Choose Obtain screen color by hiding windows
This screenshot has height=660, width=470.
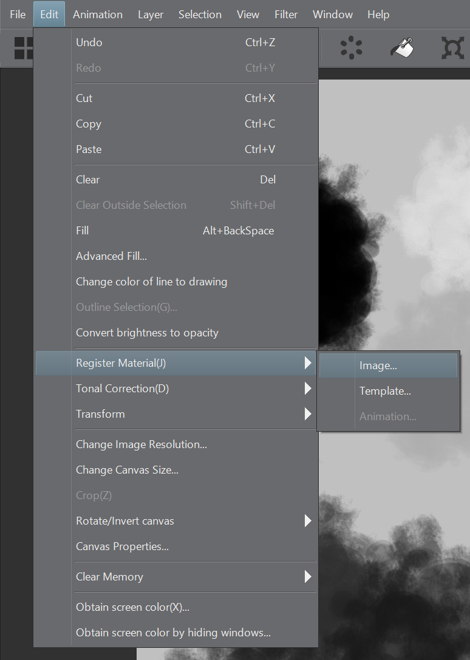[175, 633]
